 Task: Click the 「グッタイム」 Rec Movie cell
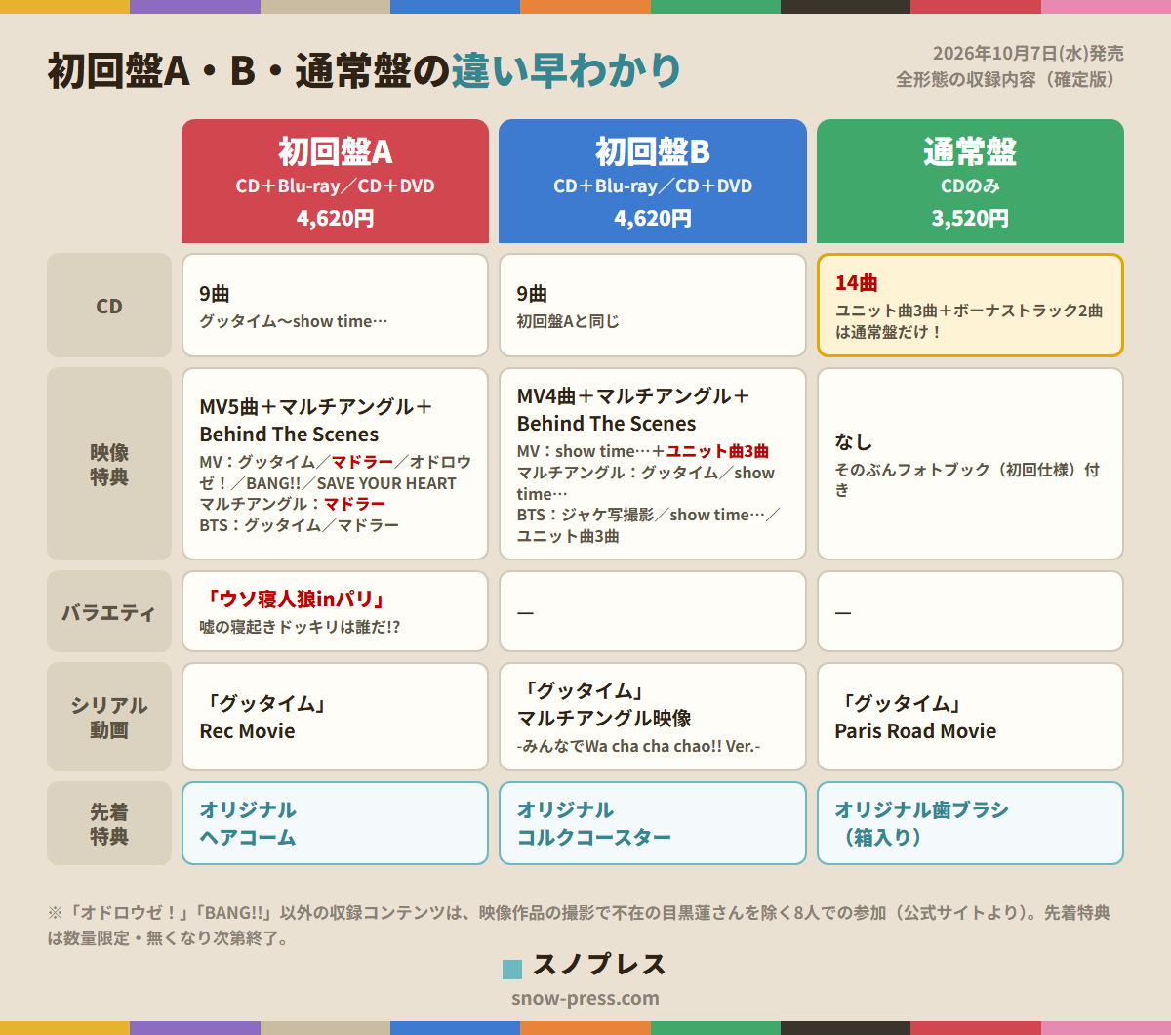(x=335, y=718)
